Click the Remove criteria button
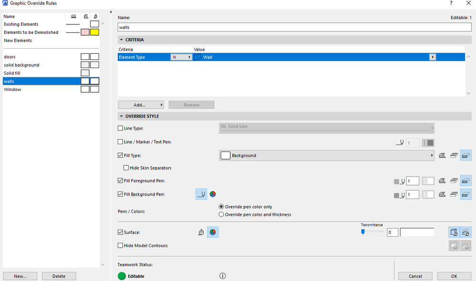 click(x=192, y=105)
